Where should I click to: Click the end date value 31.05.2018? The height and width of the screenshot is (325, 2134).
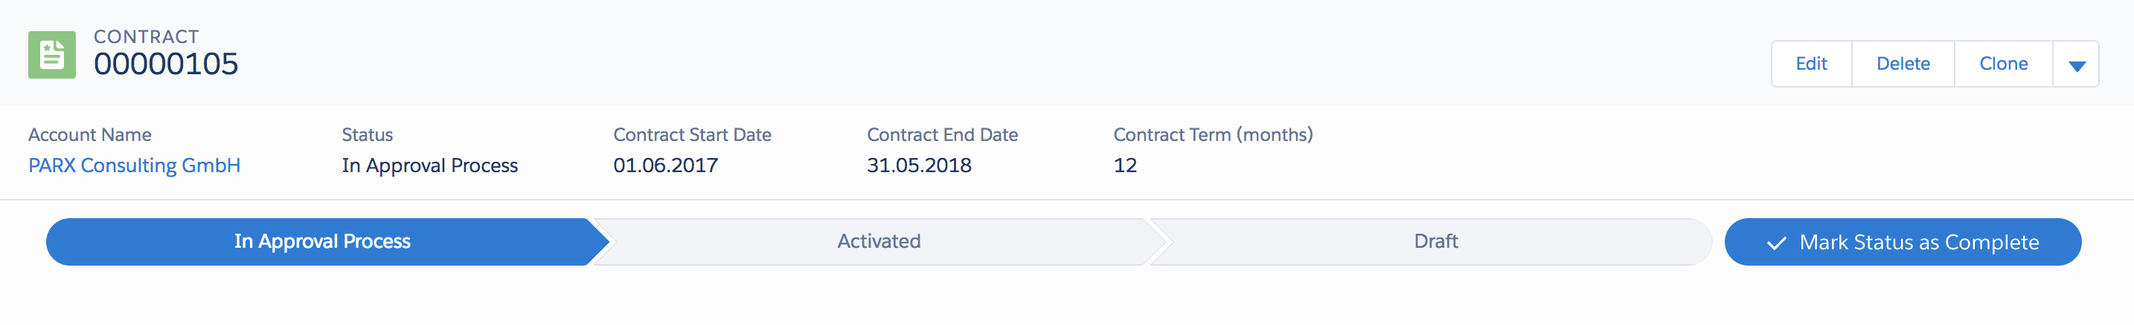click(919, 165)
